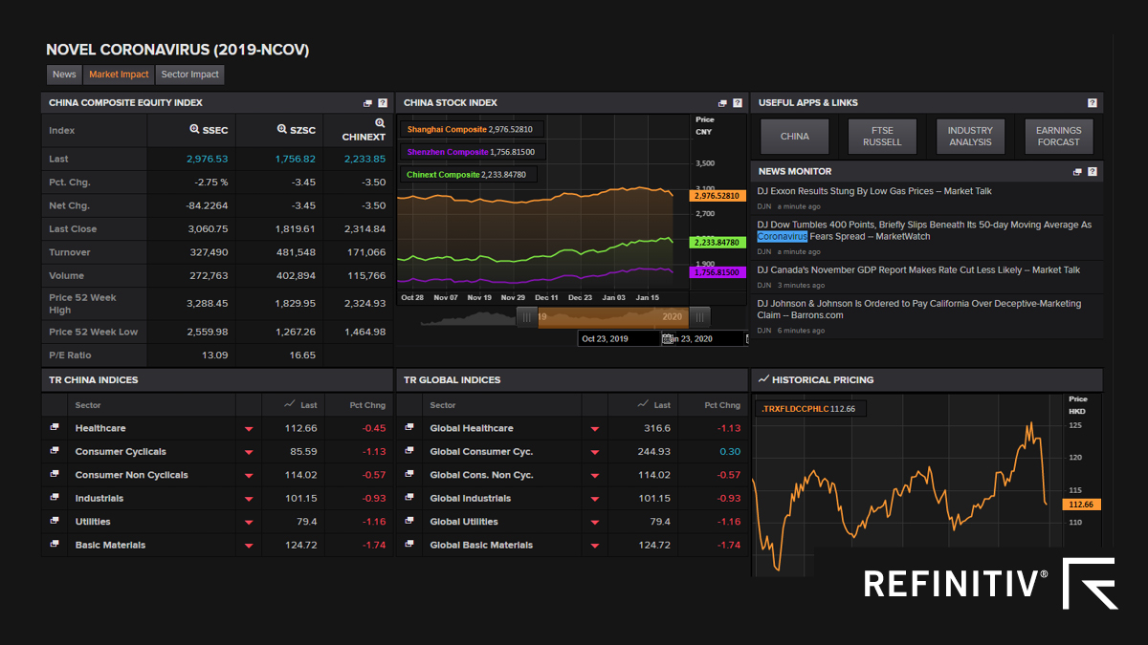This screenshot has width=1148, height=645.
Task: Select the SZSC Last value 1,756.82
Action: click(x=295, y=160)
